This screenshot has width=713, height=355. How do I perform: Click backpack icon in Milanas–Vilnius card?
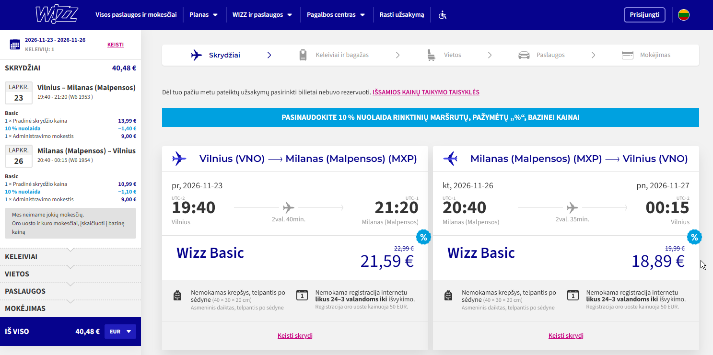click(448, 295)
